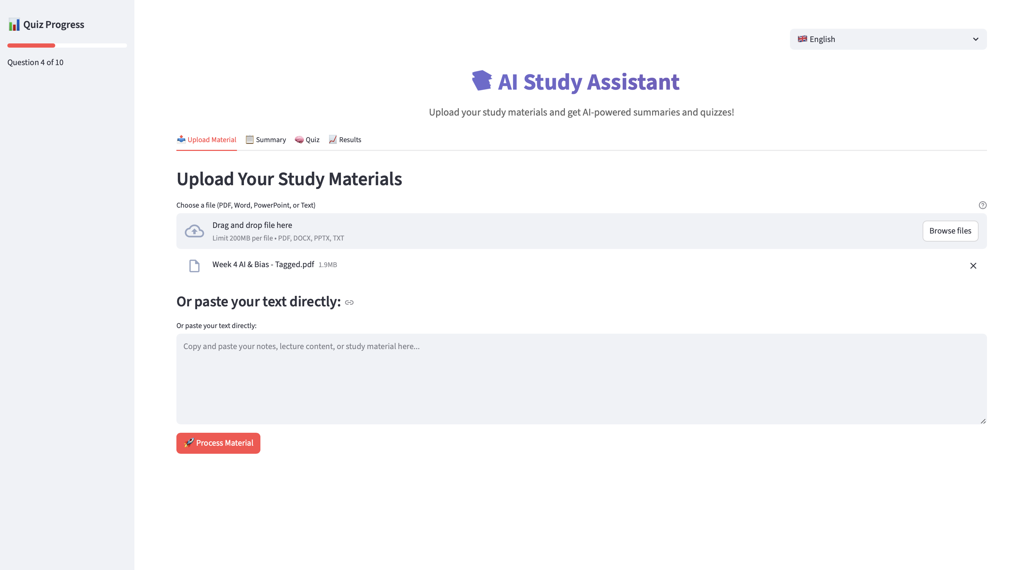Click into the paste text area
The image size is (1029, 570).
pos(581,378)
